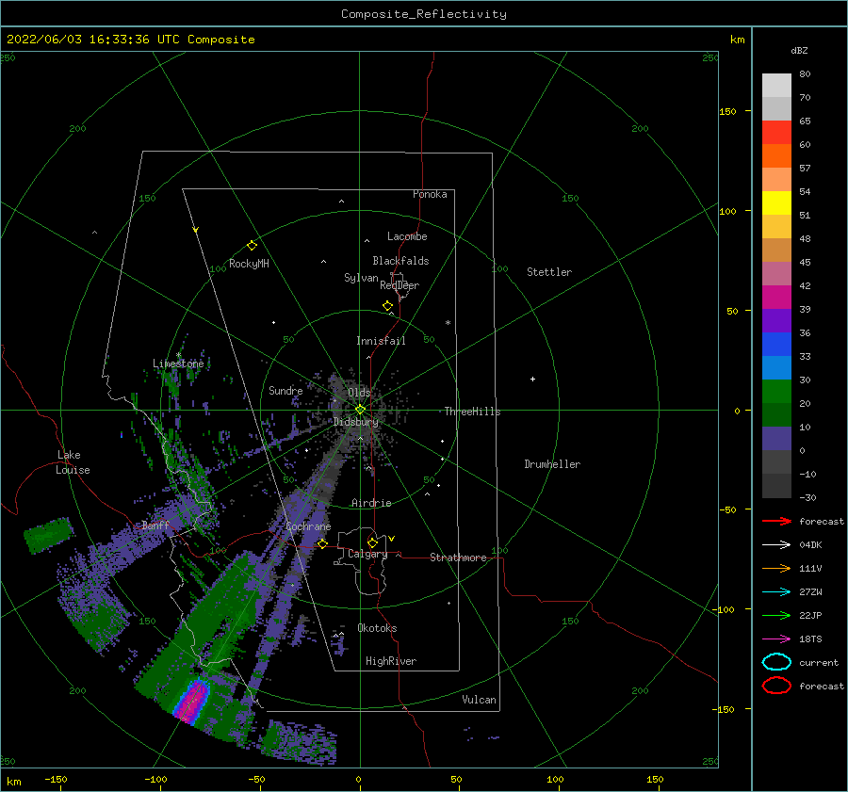This screenshot has height=792, width=848.
Task: Click the red forecast ellipse legend icon
Action: (x=776, y=686)
